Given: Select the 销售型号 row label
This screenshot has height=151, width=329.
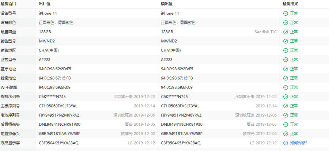Looking at the screenshot, I should click(8, 41).
